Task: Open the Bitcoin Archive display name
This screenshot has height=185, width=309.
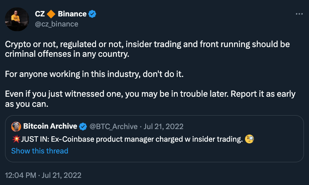Action: 50,127
